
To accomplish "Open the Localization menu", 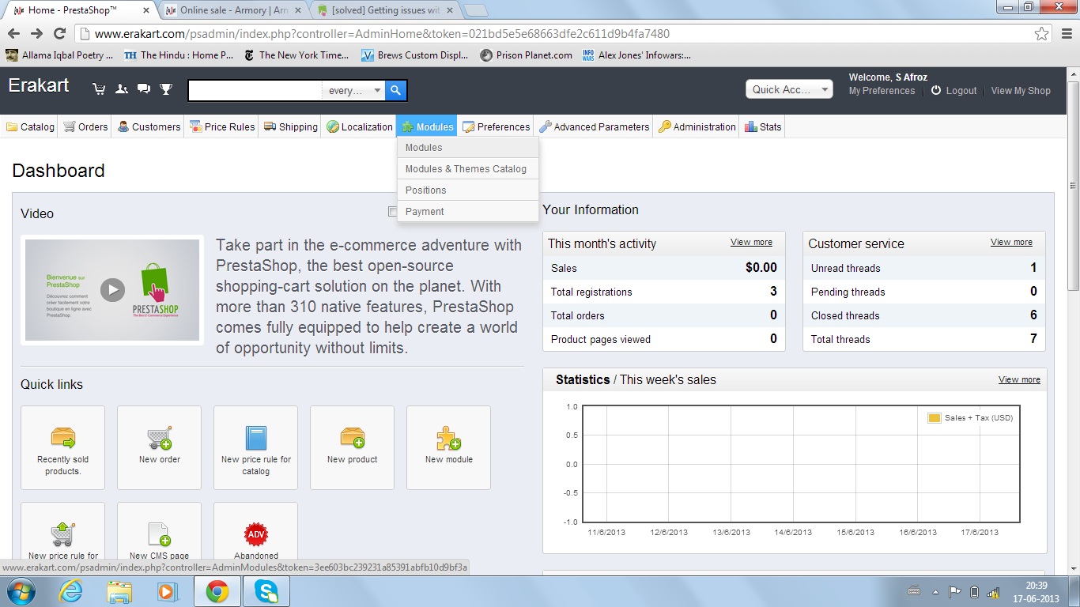I will pyautogui.click(x=360, y=126).
